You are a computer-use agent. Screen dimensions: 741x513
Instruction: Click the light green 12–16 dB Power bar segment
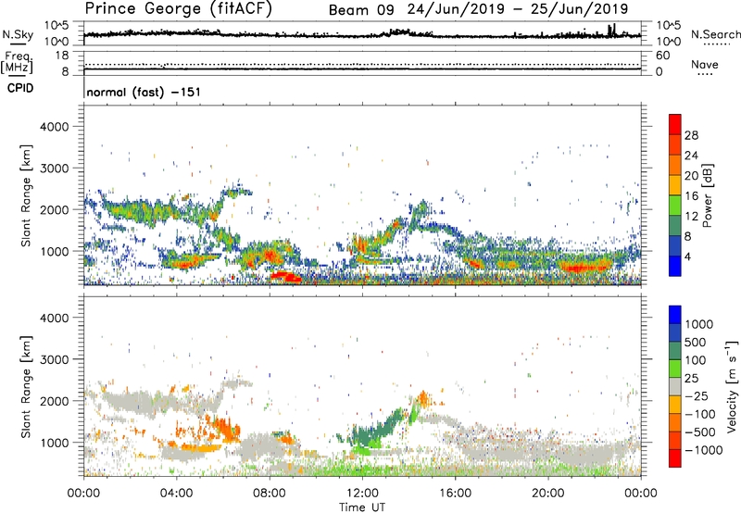(x=675, y=206)
